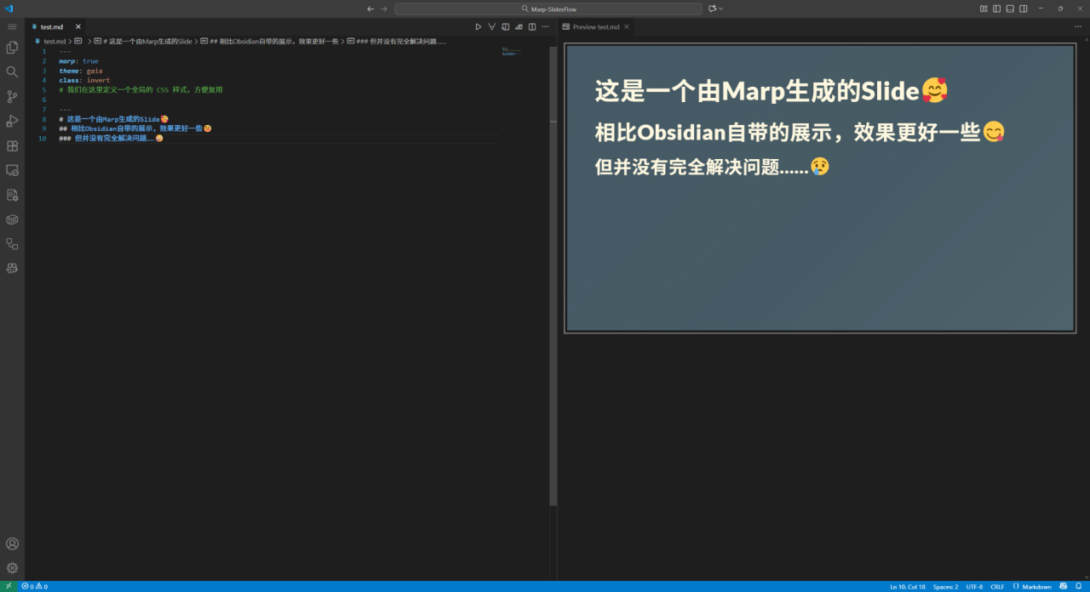Split the editor right
Viewport: 1090px width, 592px height.
pyautogui.click(x=532, y=26)
